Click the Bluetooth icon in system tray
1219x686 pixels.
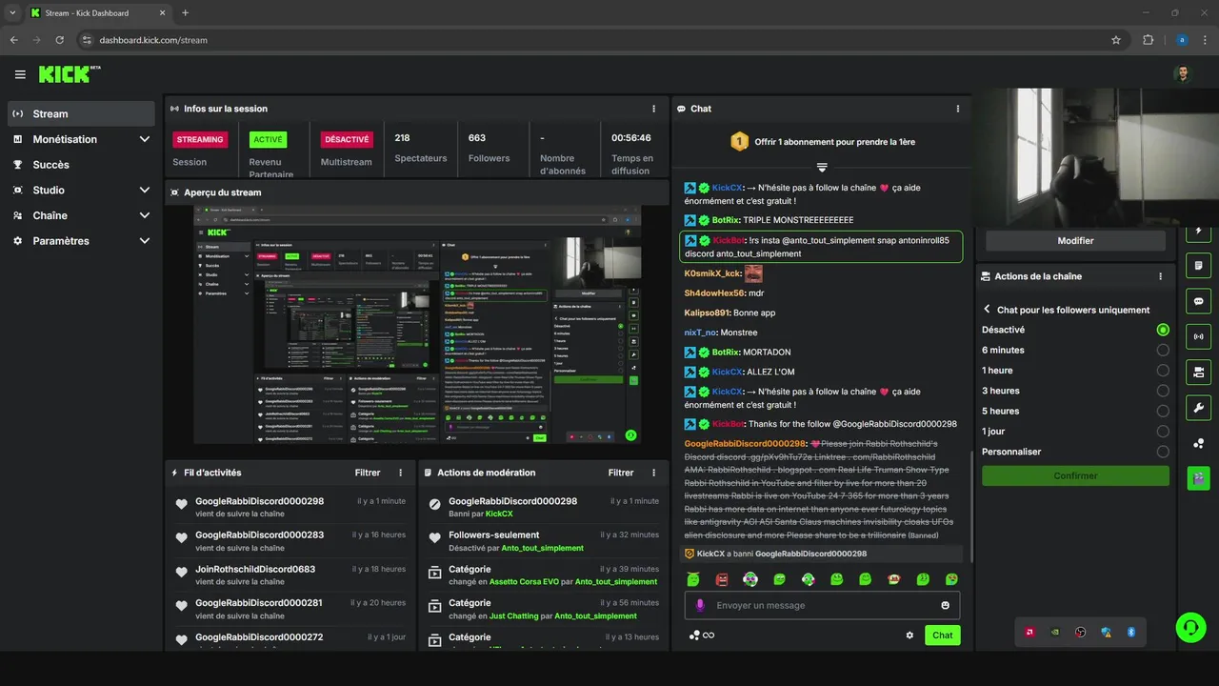(x=1131, y=632)
